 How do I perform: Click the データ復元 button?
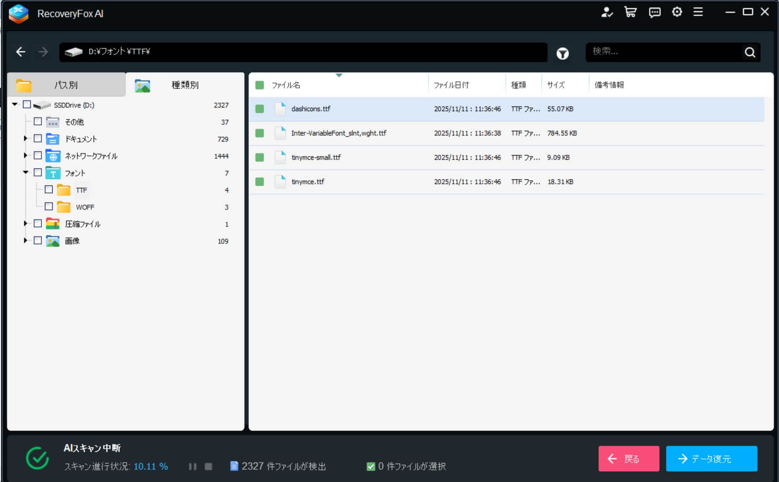pos(711,459)
